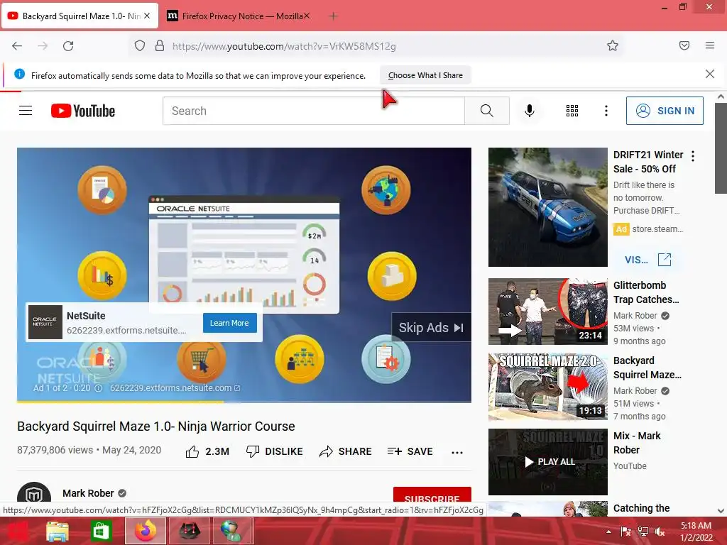Open more actions ellipsis under video
Viewport: 727px width, 545px height.
[457, 452]
